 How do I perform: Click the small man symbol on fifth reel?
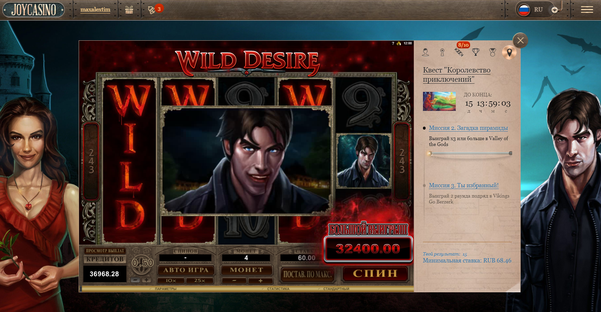point(364,161)
